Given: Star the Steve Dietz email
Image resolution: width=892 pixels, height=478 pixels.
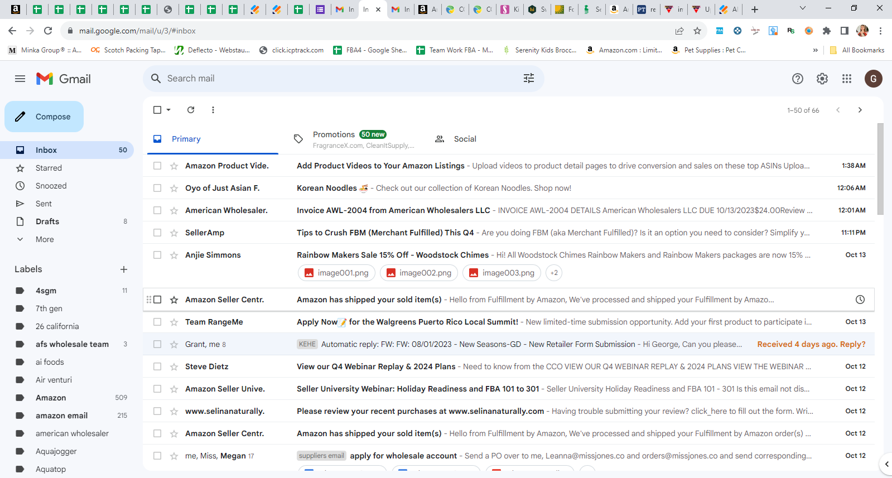Looking at the screenshot, I should 174,366.
